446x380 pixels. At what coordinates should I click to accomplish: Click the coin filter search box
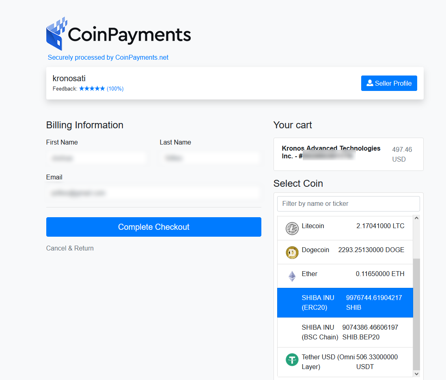[x=348, y=204]
